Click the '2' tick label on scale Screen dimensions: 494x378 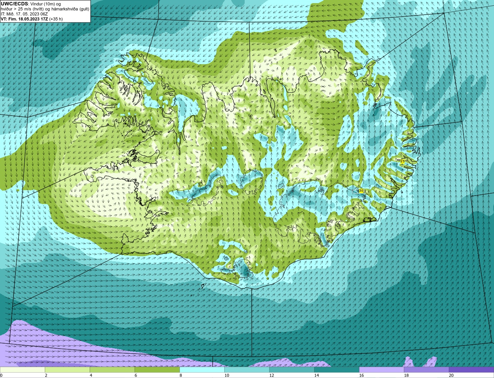(46, 375)
